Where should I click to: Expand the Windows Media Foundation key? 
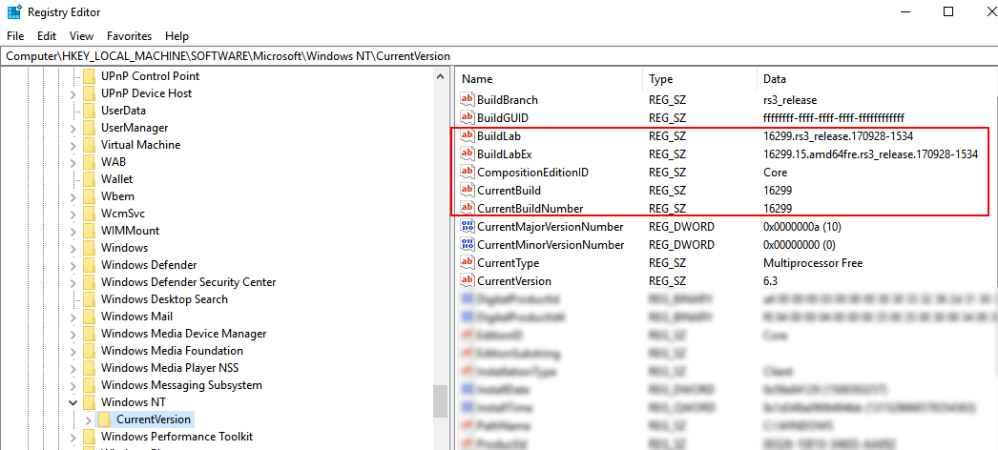point(73,351)
